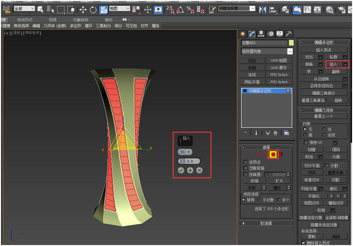Toggle the angle snap icon
This screenshot has height=246, width=353.
pos(180,10)
